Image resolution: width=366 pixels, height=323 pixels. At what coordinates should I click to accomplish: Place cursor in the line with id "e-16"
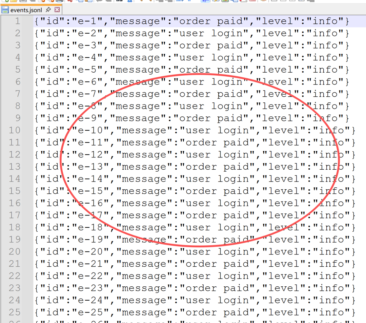[x=195, y=204]
